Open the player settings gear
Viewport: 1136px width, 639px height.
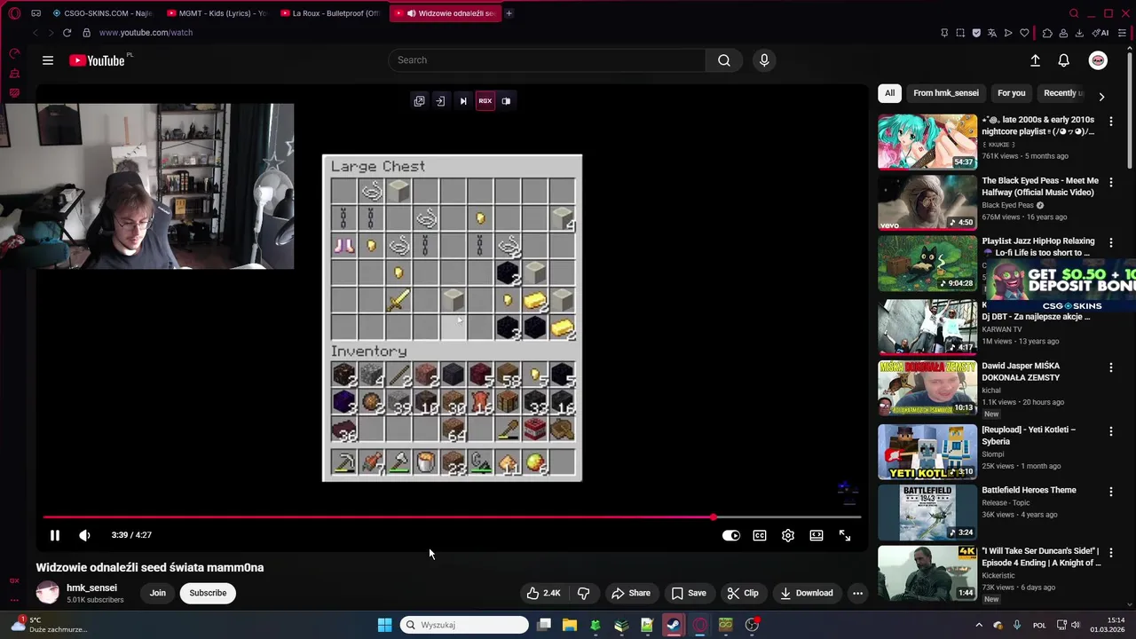[x=788, y=535]
